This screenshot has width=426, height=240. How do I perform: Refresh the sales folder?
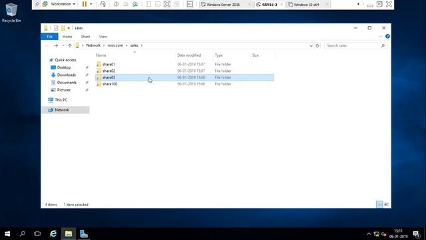coord(317,46)
